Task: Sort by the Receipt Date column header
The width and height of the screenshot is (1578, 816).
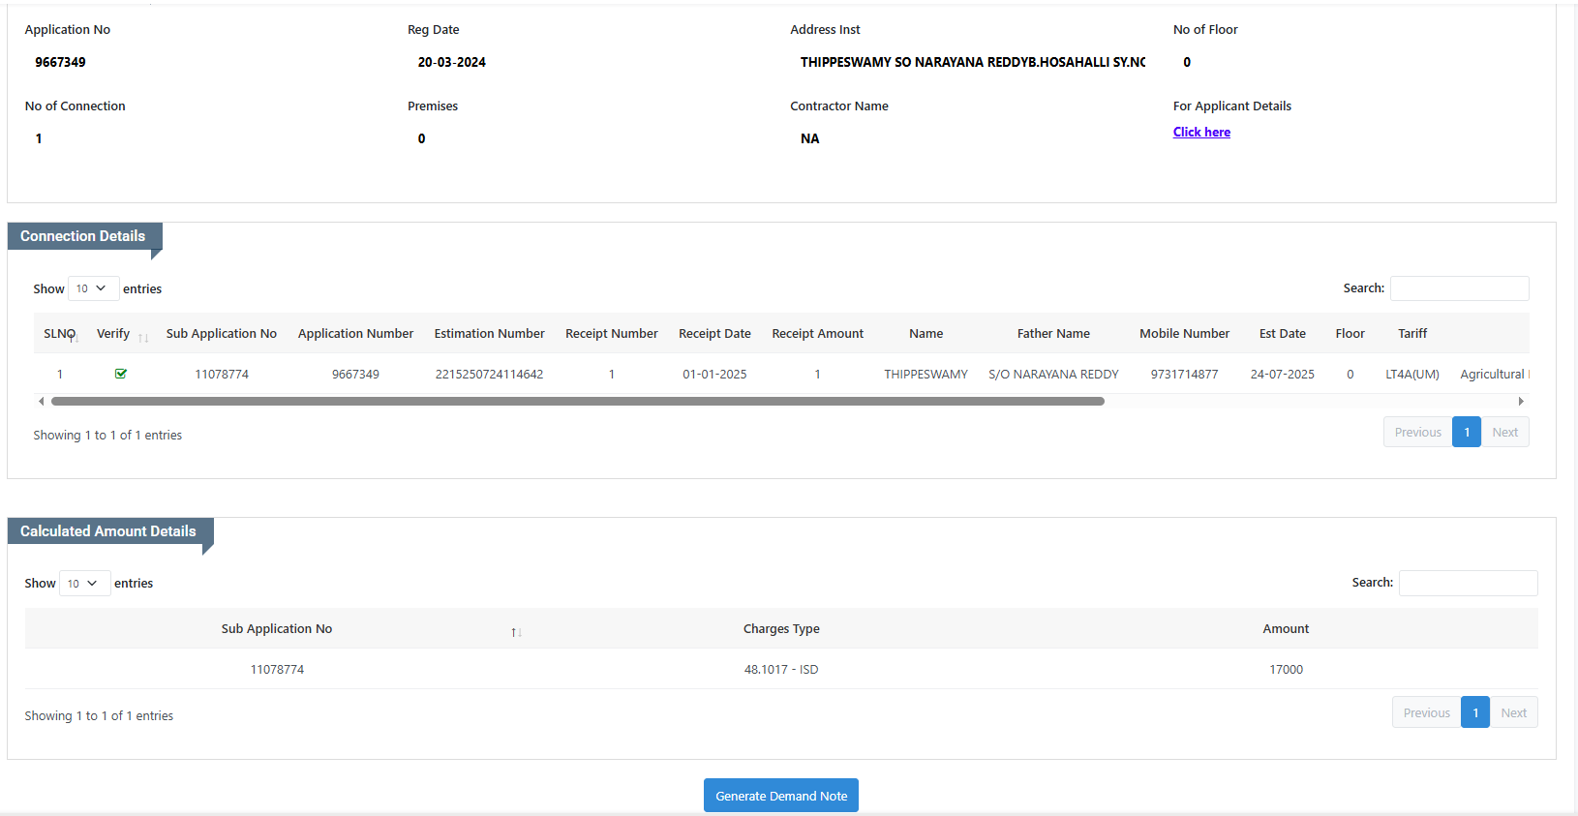Action: point(714,334)
